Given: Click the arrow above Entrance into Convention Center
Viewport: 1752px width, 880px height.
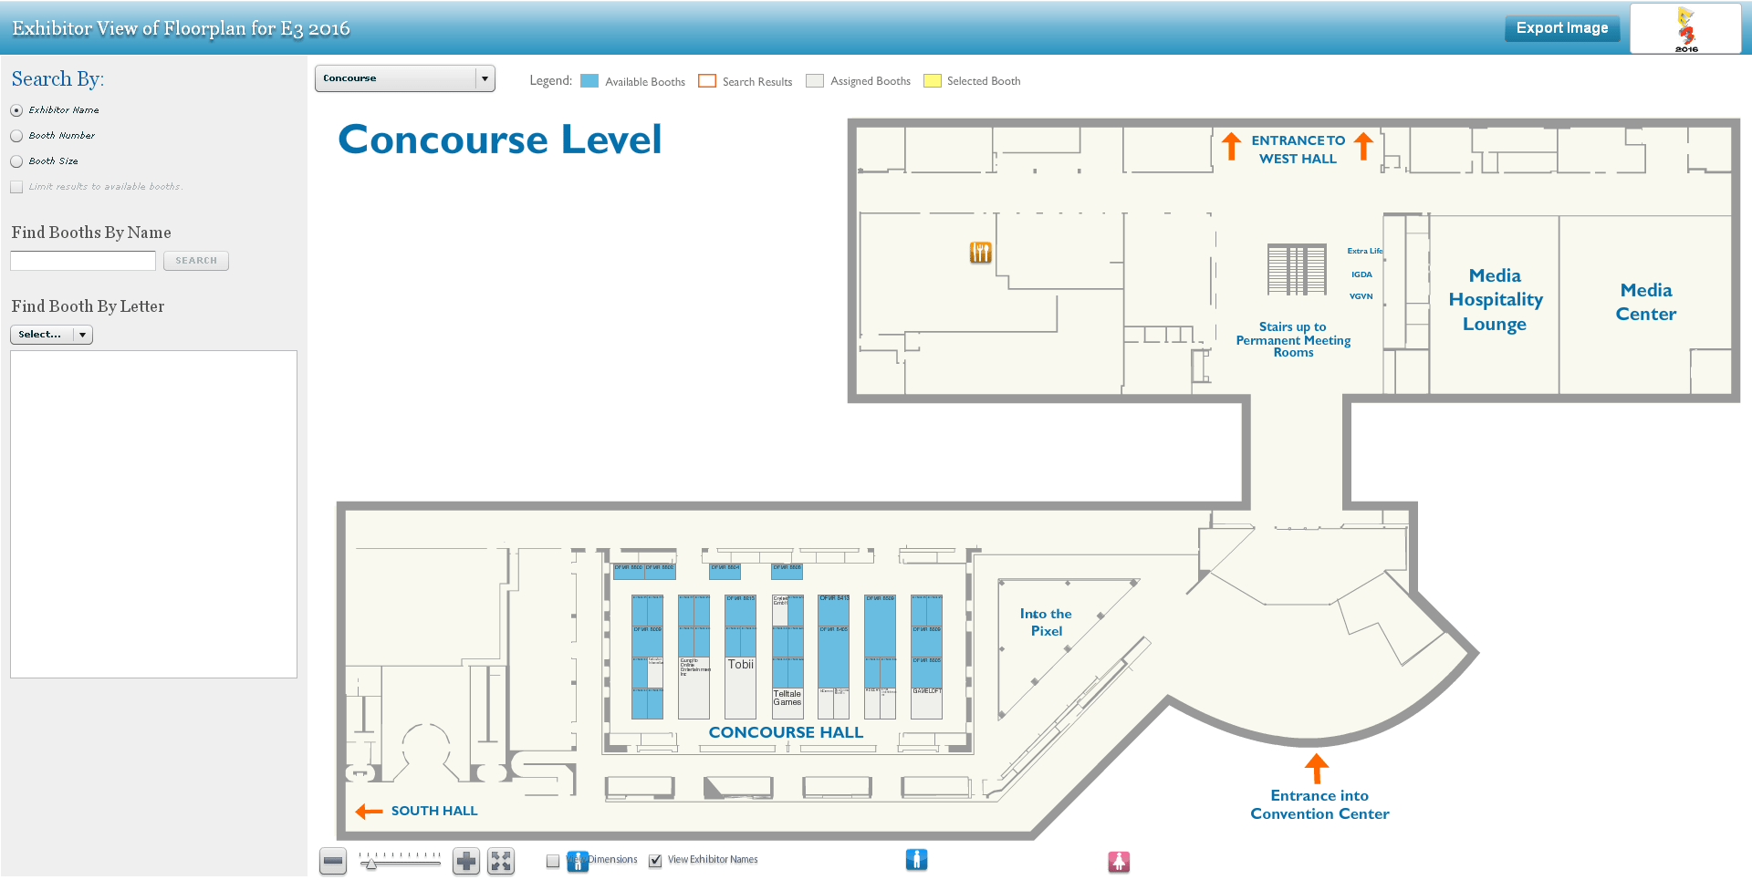Looking at the screenshot, I should tap(1316, 768).
